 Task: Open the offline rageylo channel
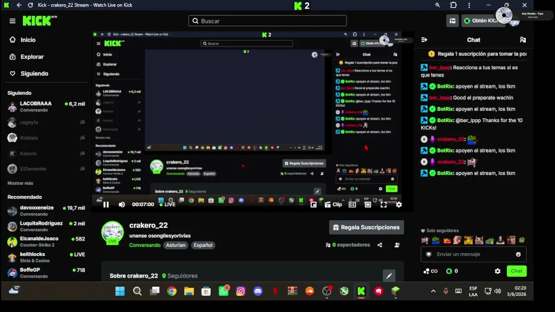(46, 123)
